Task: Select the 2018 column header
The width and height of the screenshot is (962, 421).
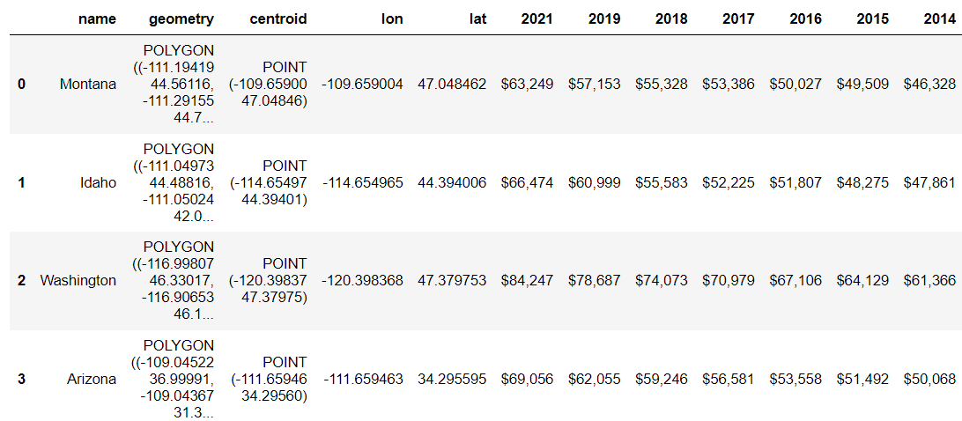Action: pos(671,18)
